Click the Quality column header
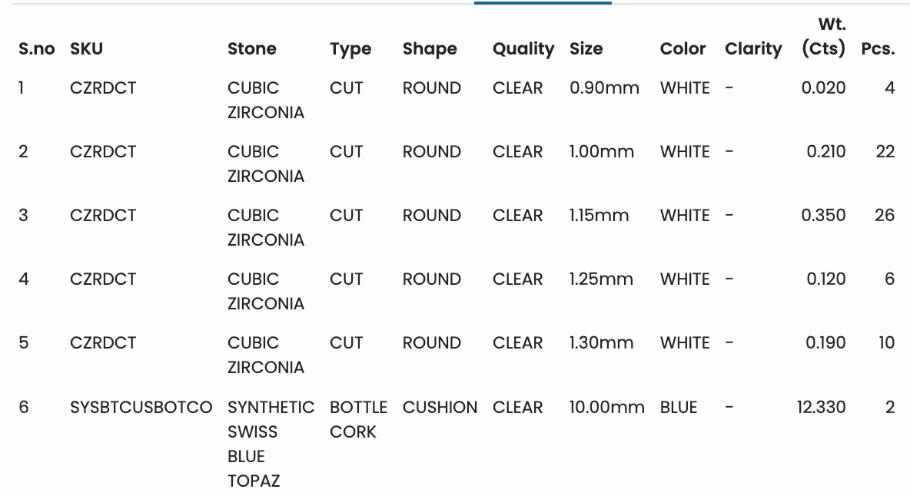The width and height of the screenshot is (910, 499). (x=523, y=49)
